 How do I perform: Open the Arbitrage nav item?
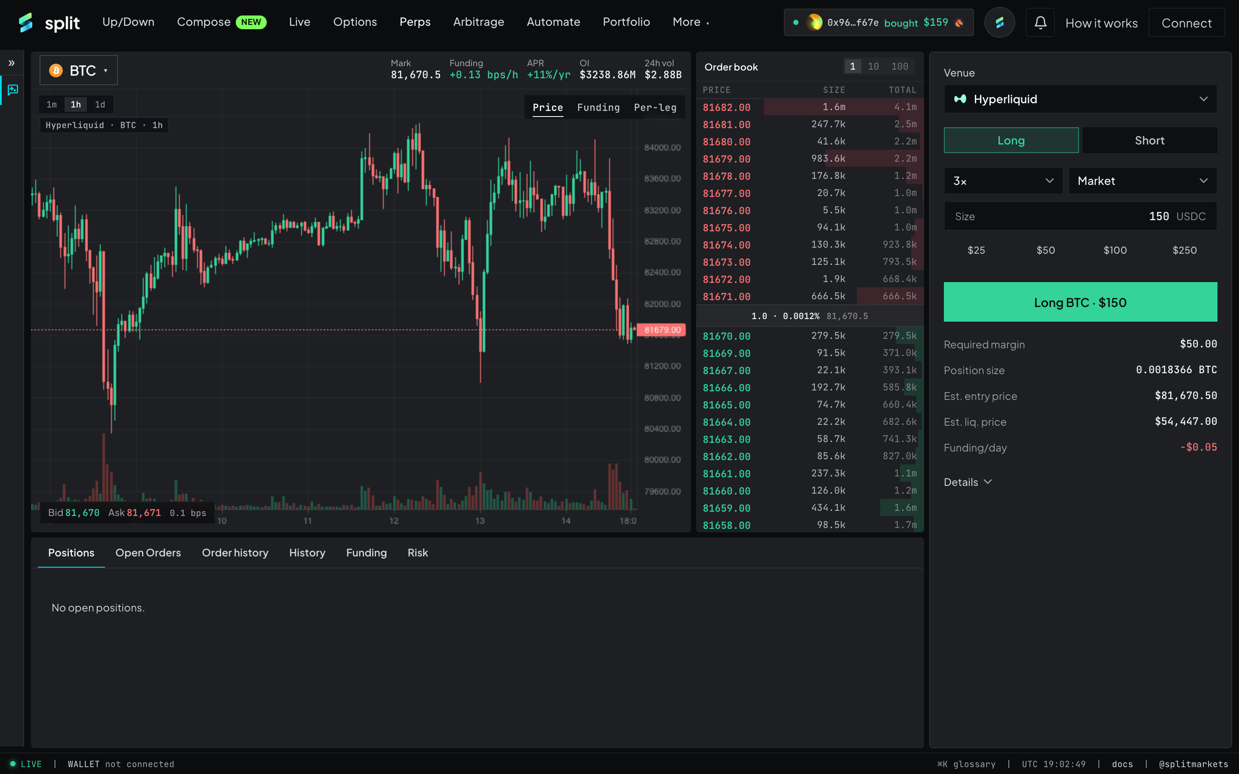478,22
